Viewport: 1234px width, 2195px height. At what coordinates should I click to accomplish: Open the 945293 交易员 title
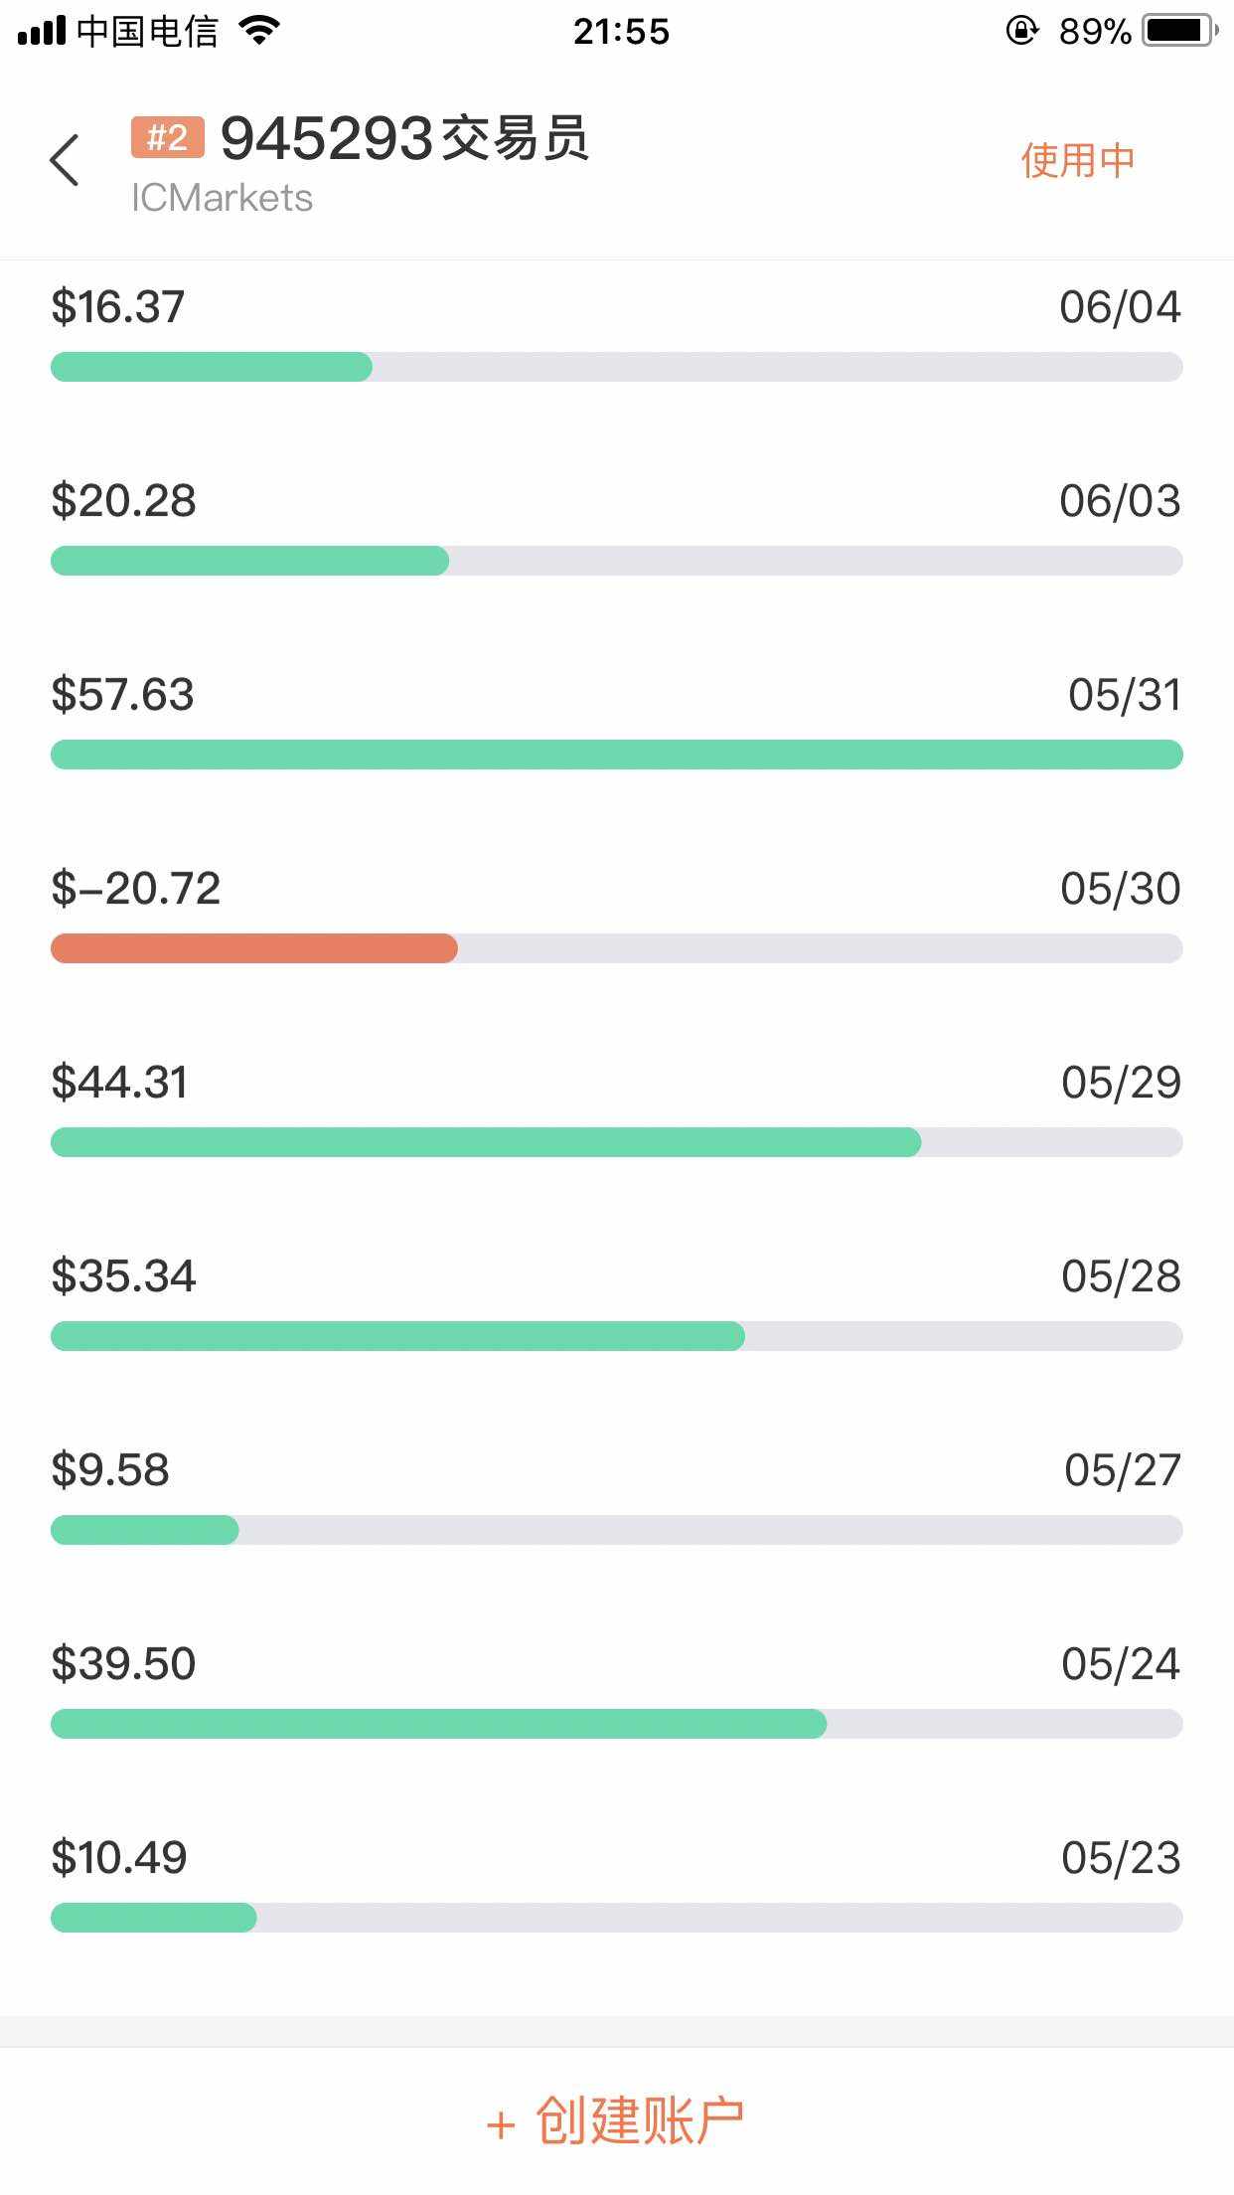click(404, 138)
